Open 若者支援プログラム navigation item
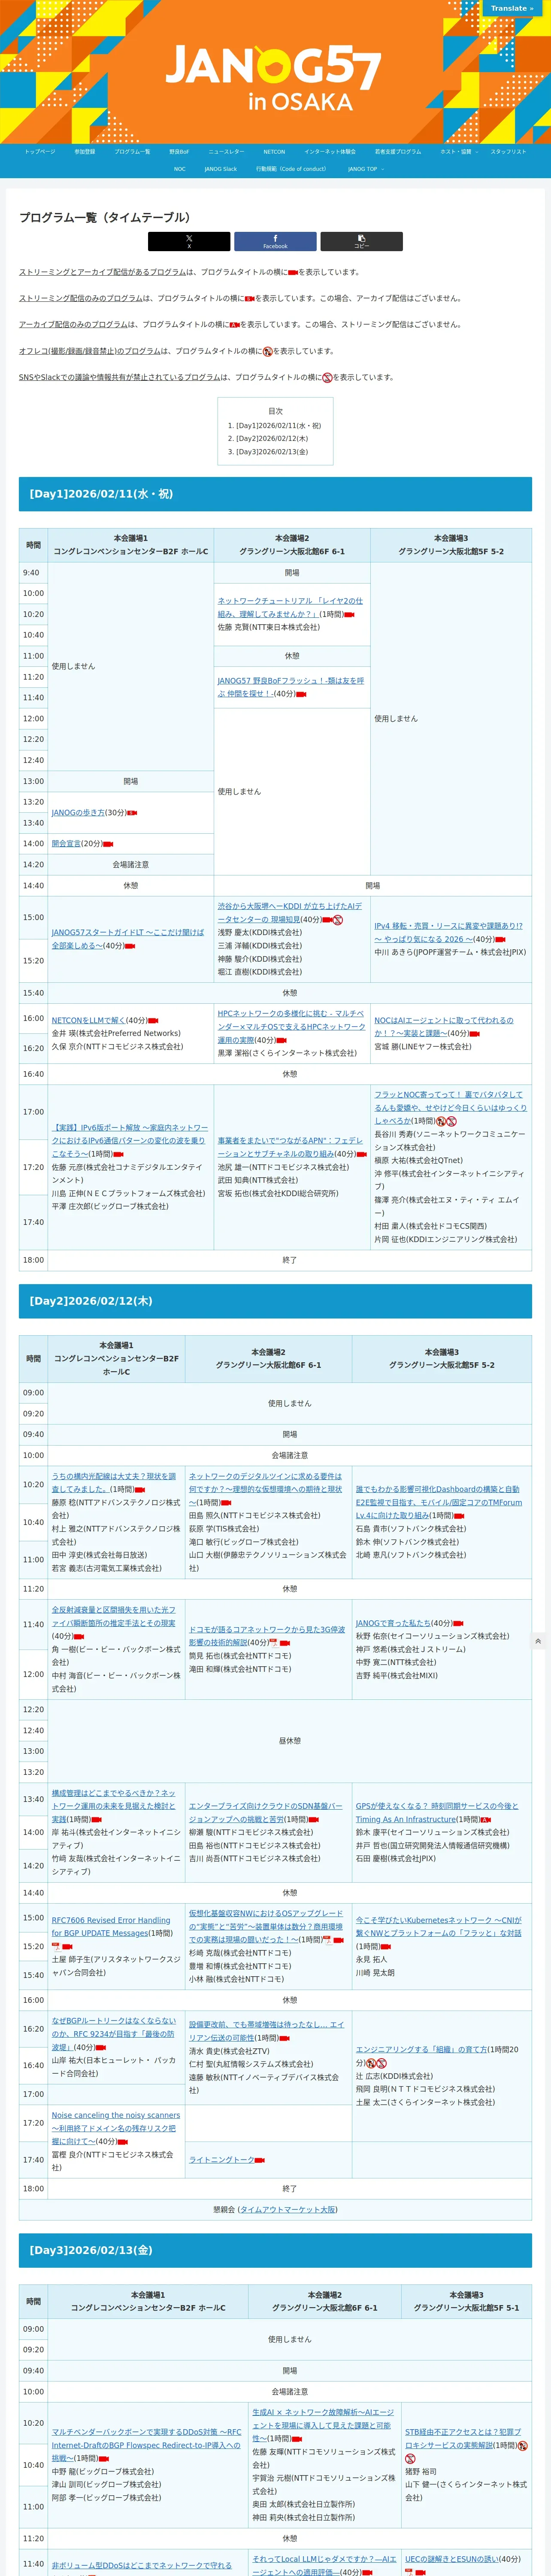 tap(398, 152)
